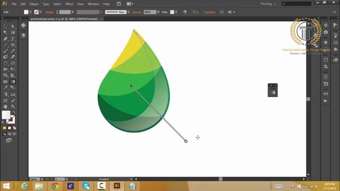
Task: Select the Hand tool
Action: tap(5, 107)
